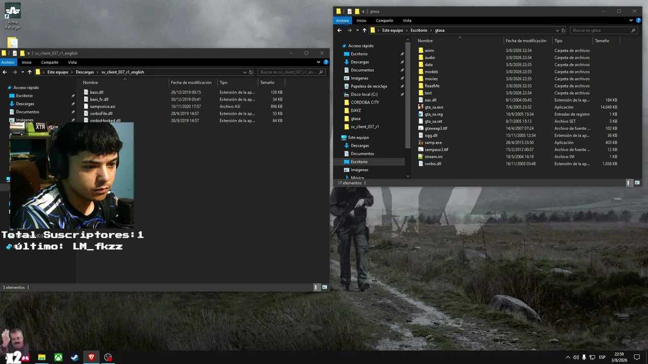Refresh the sv_client_037_r1_english folder
This screenshot has width=648, height=364.
(251, 72)
